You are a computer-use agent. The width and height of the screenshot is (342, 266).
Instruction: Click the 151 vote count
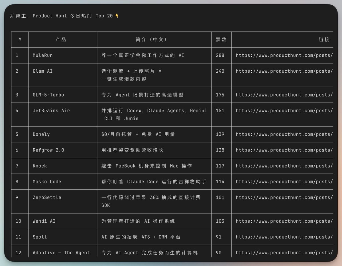[x=220, y=111]
